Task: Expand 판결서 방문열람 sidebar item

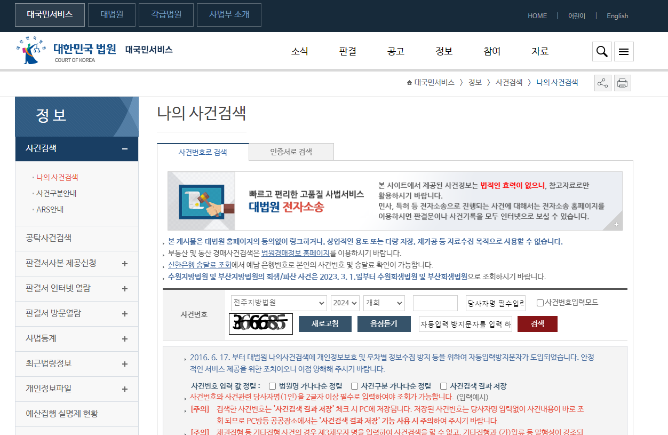Action: [x=125, y=314]
